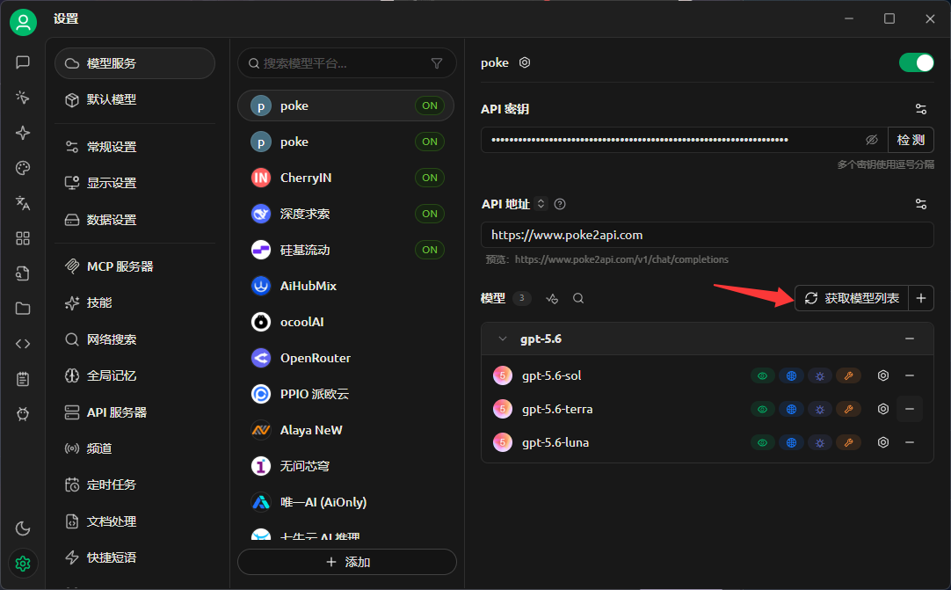
Task: Remove the entire gpt-5.6 group
Action: tap(910, 339)
